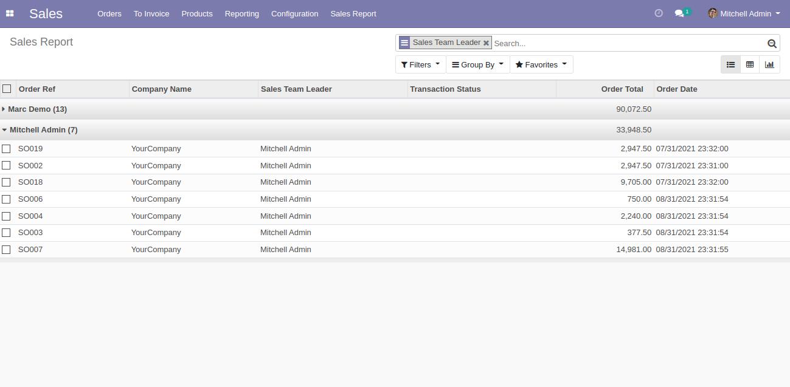Switch to list view
Screen dimensions: 790x387
[x=730, y=64]
